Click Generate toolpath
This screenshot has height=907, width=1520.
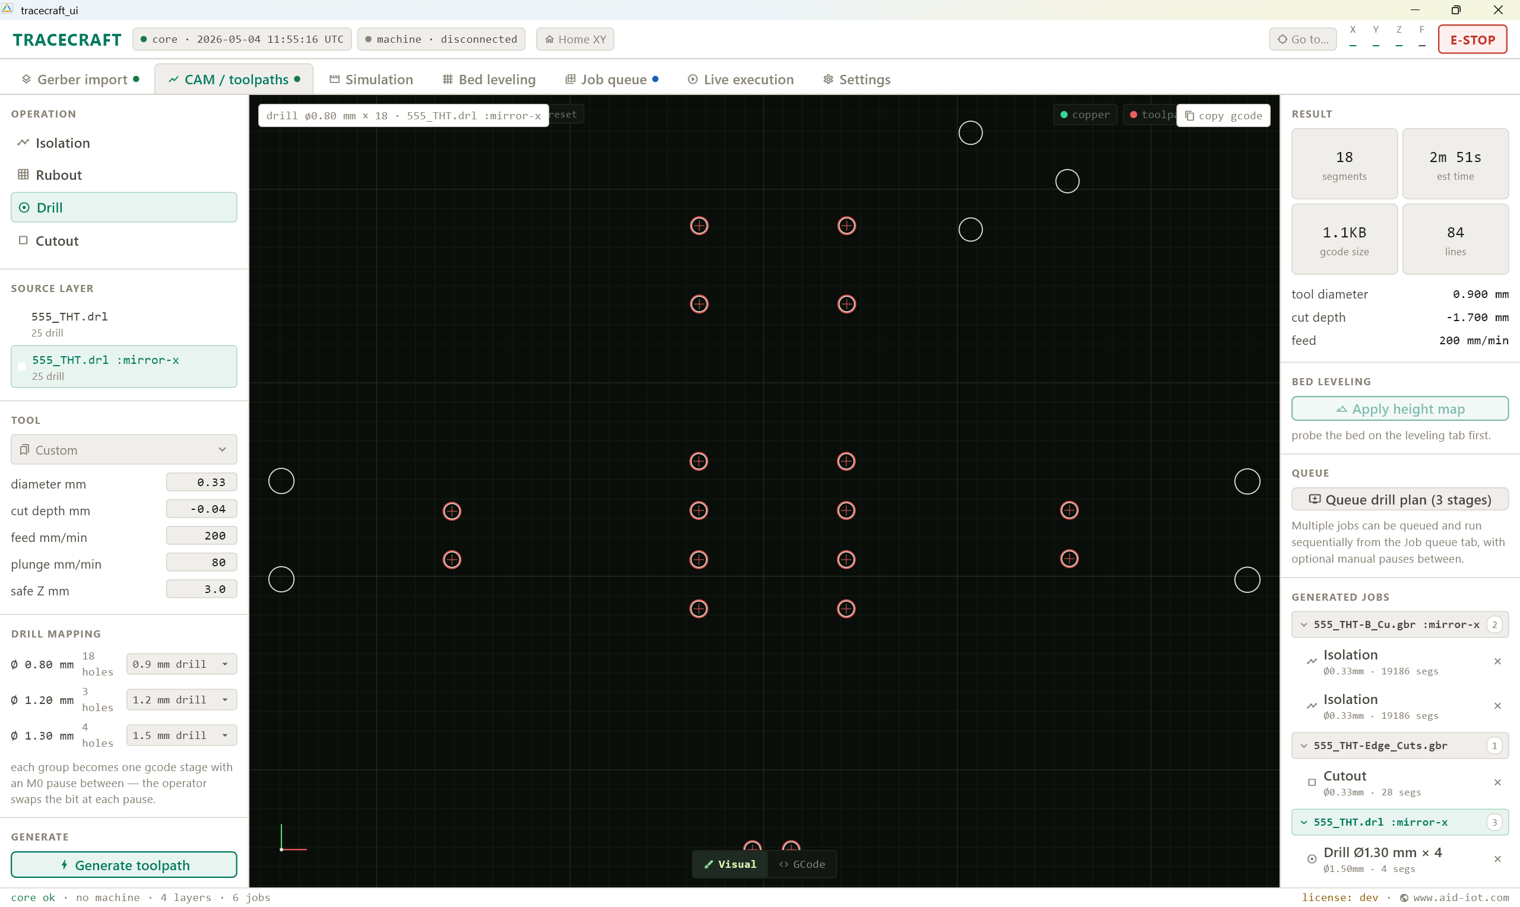click(123, 865)
